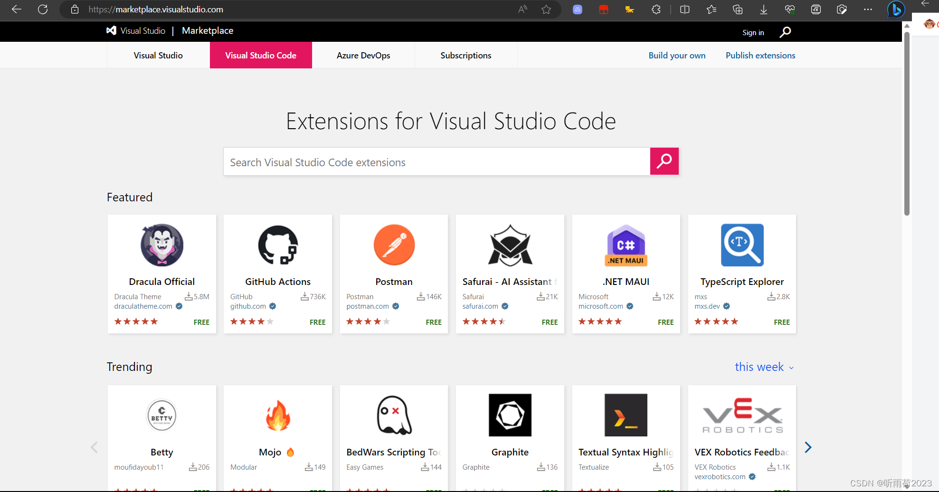Open the '.NET MAUI' title
939x492 pixels.
626,282
